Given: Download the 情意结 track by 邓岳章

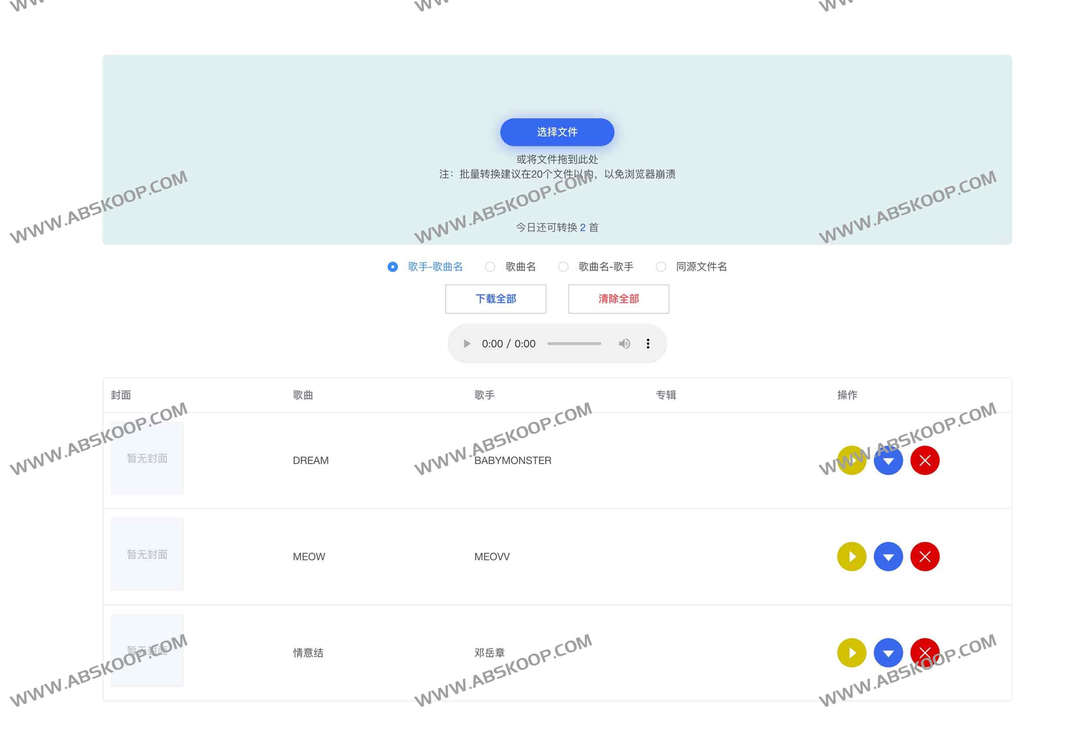Looking at the screenshot, I should tap(888, 653).
